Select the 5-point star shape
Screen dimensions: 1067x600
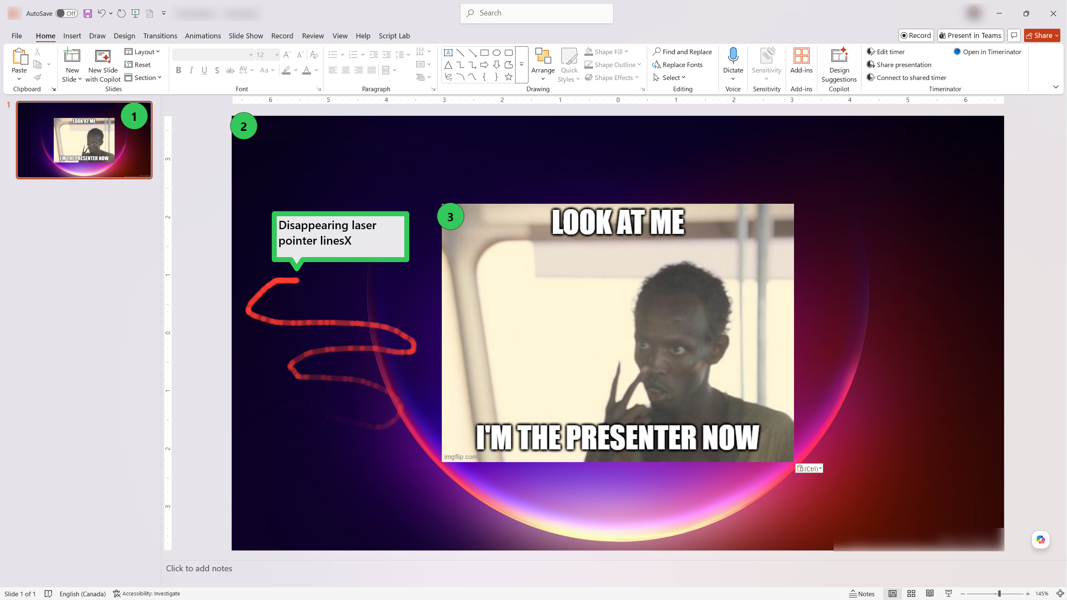tap(508, 77)
